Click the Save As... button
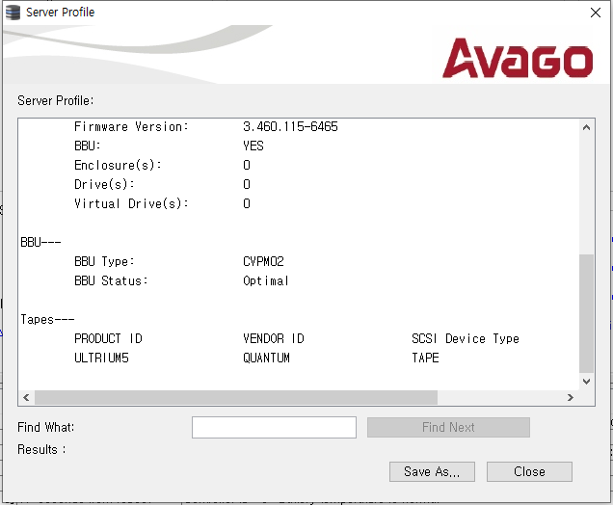The image size is (613, 505). pos(432,471)
